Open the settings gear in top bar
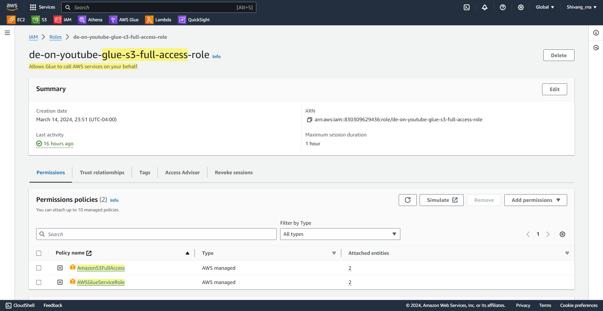 coord(521,7)
